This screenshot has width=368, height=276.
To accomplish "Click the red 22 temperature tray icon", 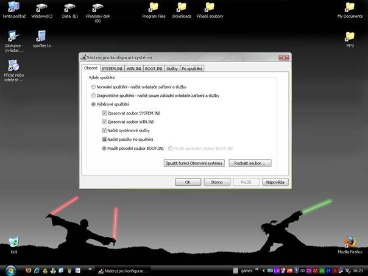I will tap(316, 271).
